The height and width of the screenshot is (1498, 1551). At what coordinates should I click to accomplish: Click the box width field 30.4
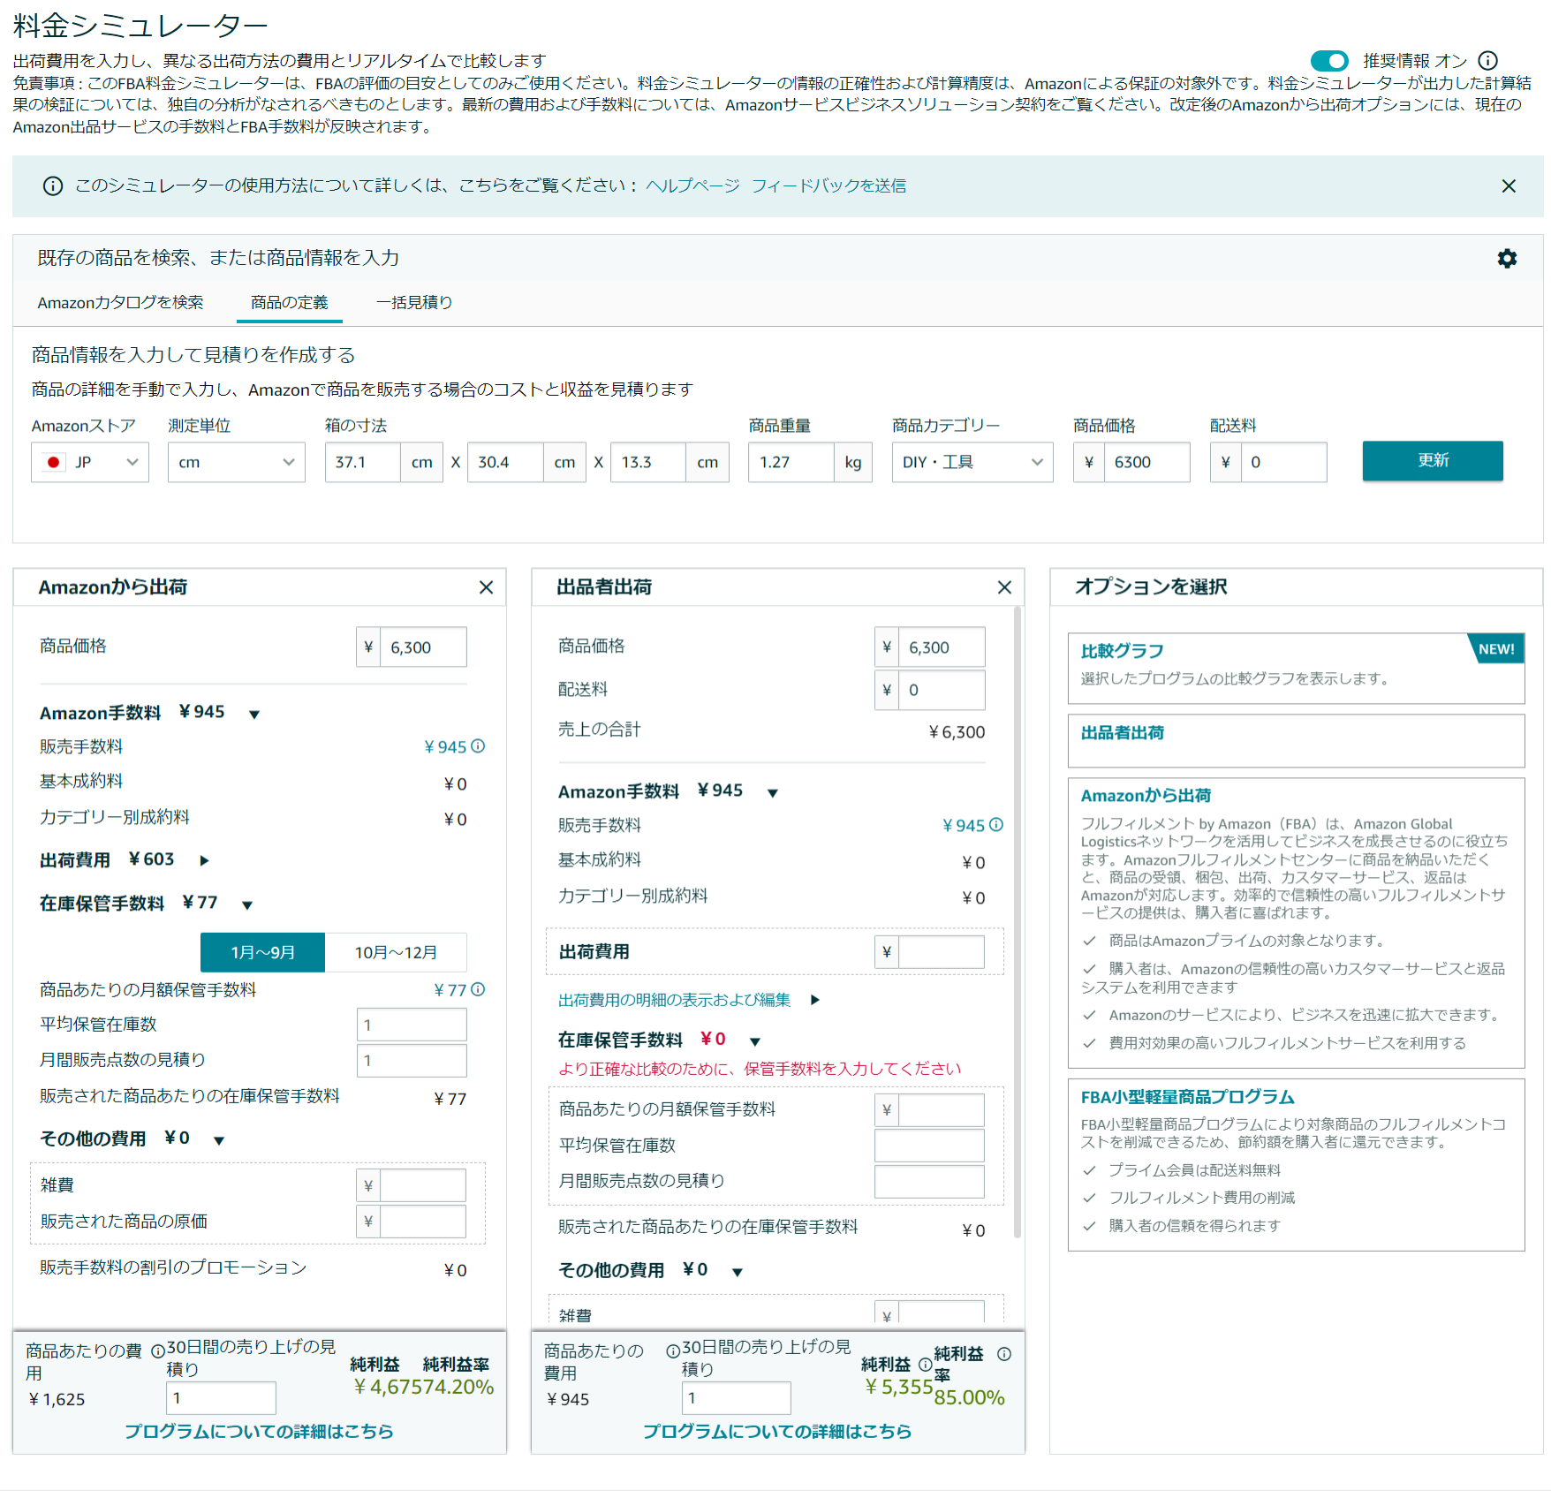tap(505, 462)
